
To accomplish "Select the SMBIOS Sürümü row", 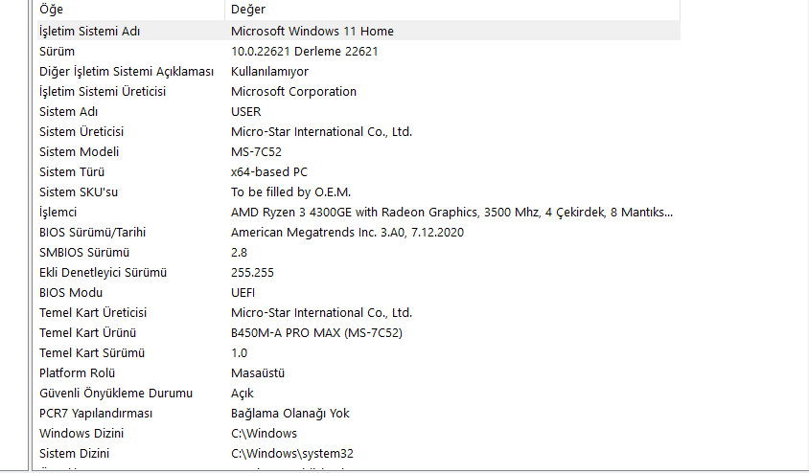I will (x=83, y=252).
